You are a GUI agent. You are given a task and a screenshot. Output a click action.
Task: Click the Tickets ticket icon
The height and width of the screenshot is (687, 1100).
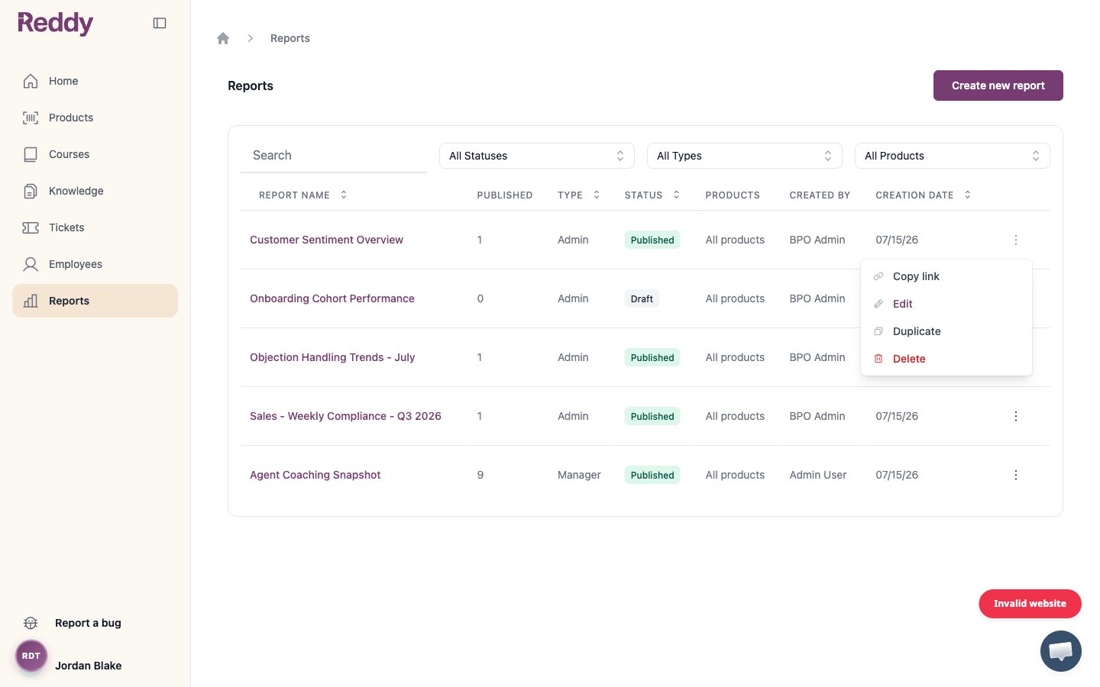(x=31, y=227)
